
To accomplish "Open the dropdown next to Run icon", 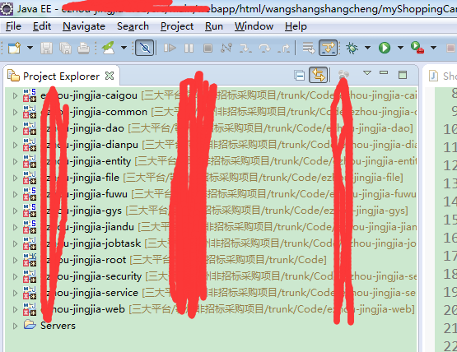I will pyautogui.click(x=400, y=48).
